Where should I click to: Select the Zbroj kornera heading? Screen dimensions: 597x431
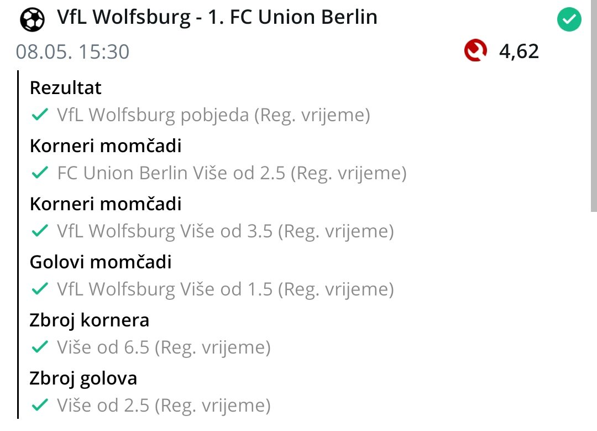point(90,320)
